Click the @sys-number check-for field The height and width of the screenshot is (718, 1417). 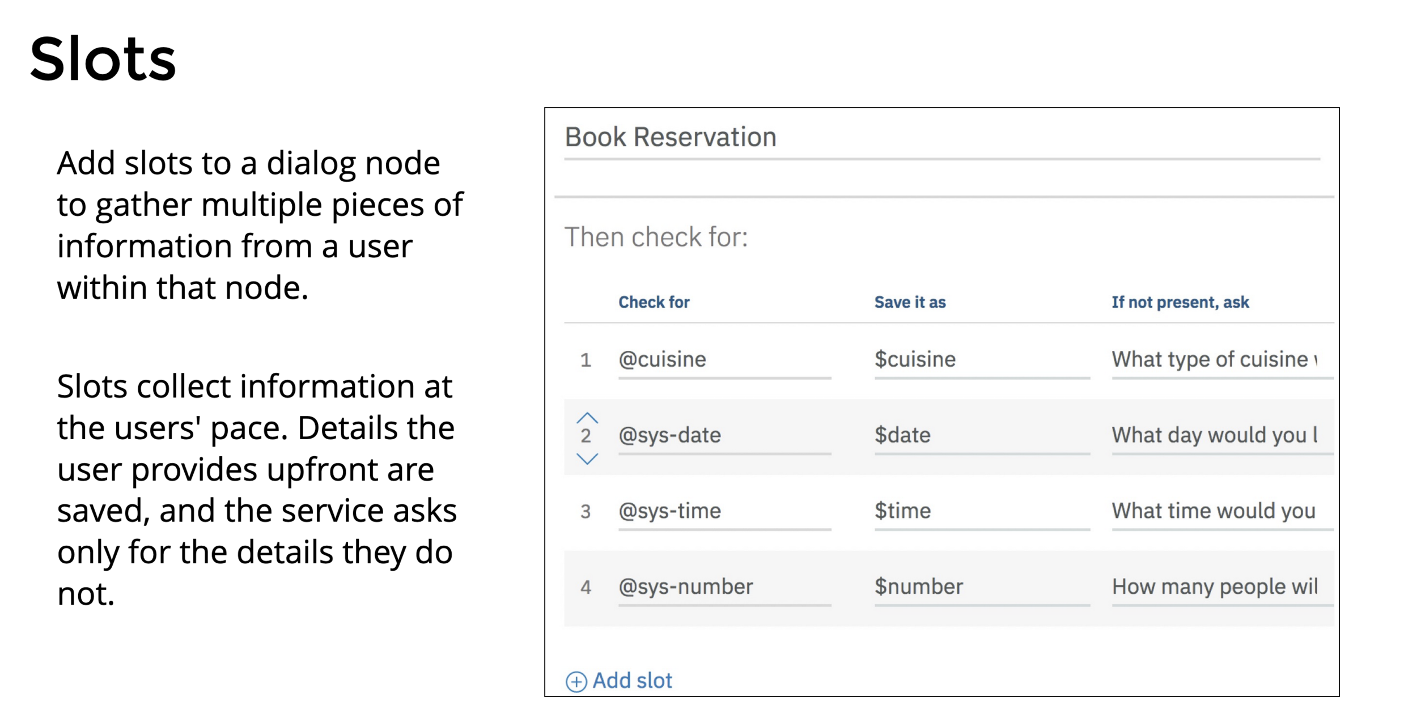[x=685, y=587]
